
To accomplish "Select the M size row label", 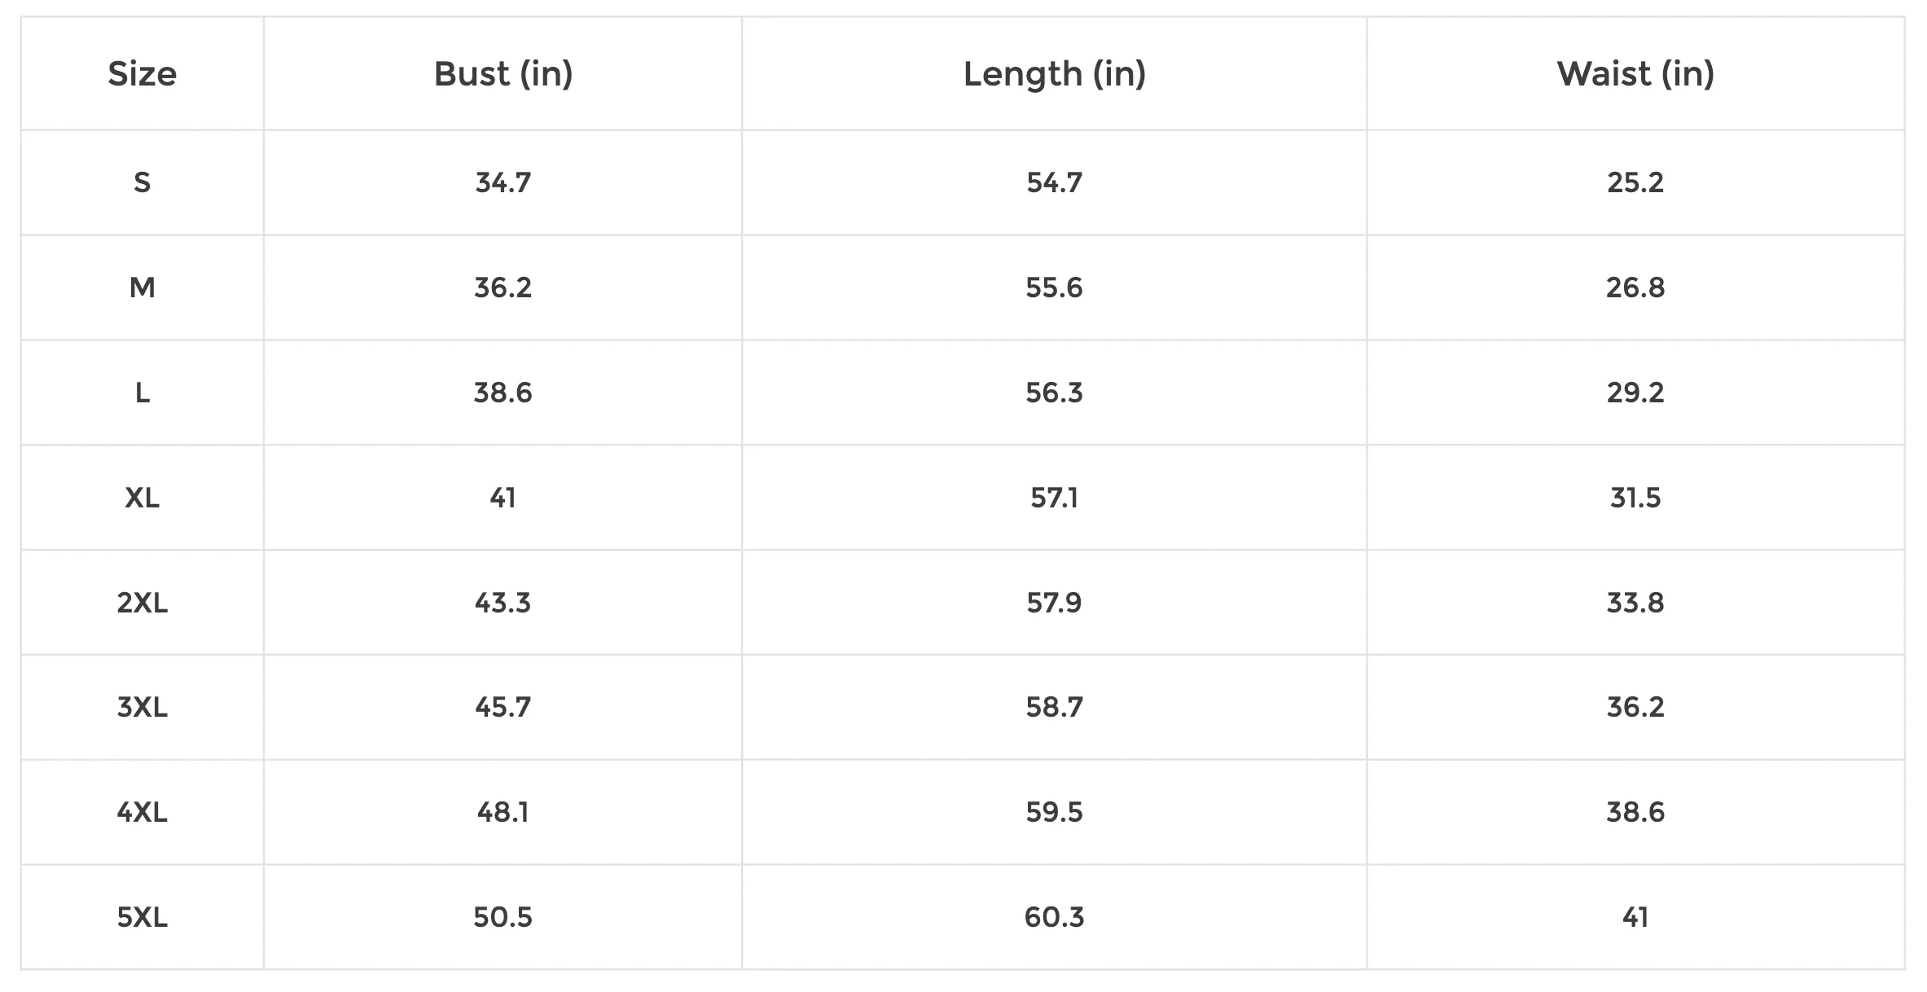I will [142, 288].
